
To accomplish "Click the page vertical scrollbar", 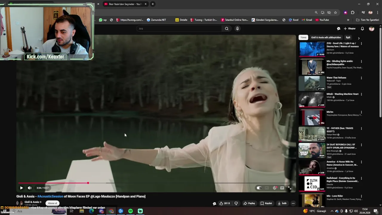I will pos(381,72).
